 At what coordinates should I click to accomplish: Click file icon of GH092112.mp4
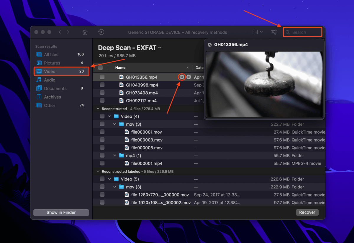coord(121,101)
